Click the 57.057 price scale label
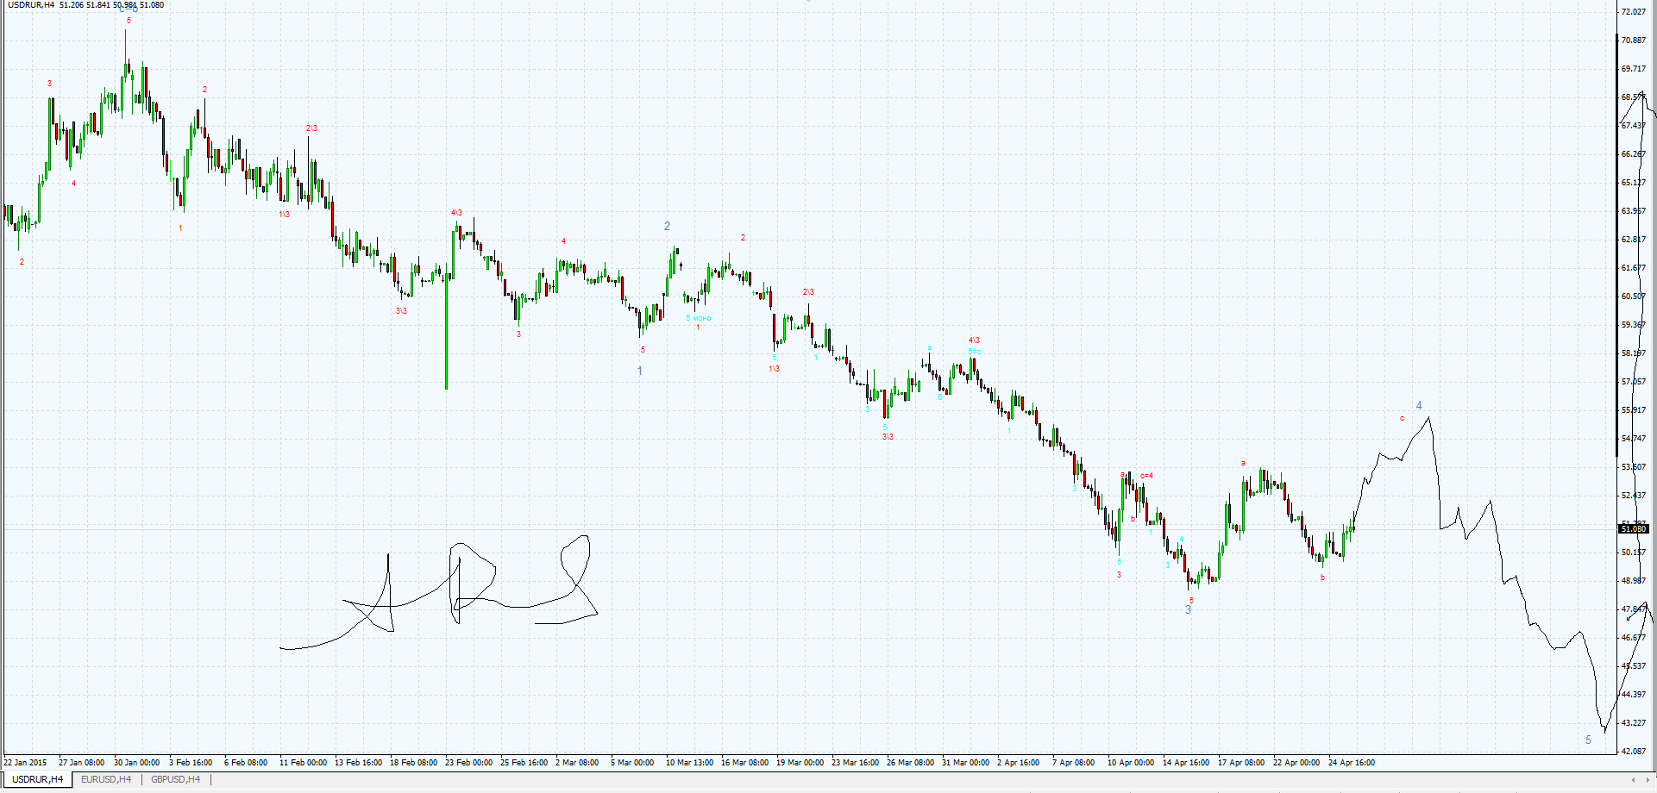 pos(1634,382)
